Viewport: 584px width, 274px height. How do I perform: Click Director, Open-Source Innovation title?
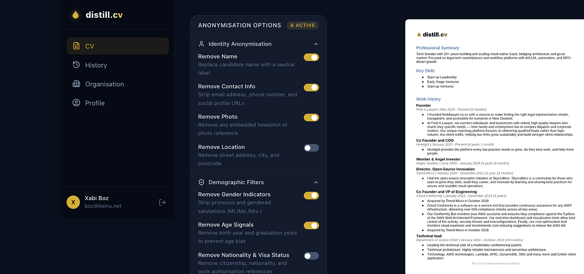pyautogui.click(x=446, y=169)
